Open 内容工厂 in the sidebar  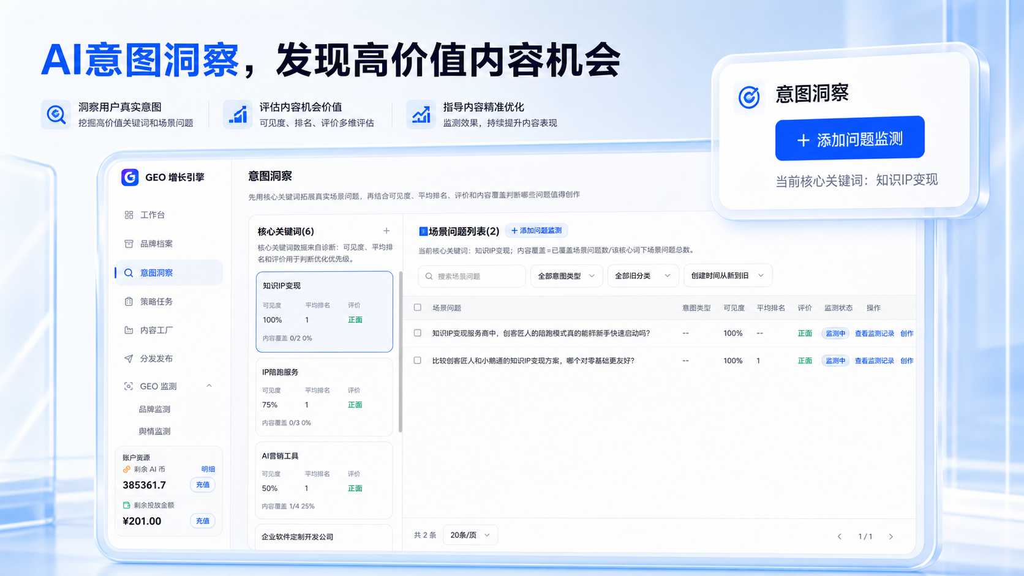(169, 330)
